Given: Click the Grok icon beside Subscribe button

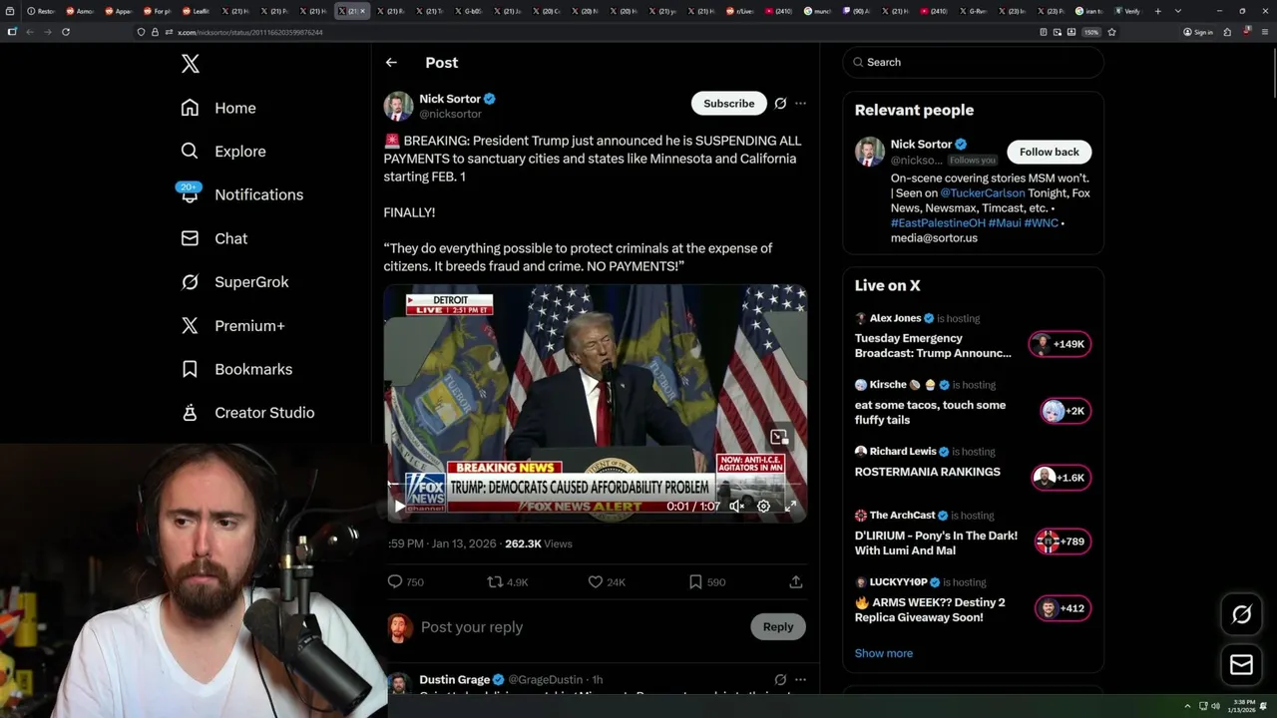Looking at the screenshot, I should click(780, 103).
